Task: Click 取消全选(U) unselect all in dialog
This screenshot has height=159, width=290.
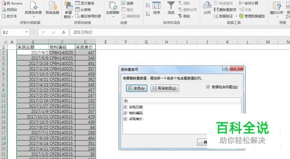Action: pyautogui.click(x=165, y=88)
